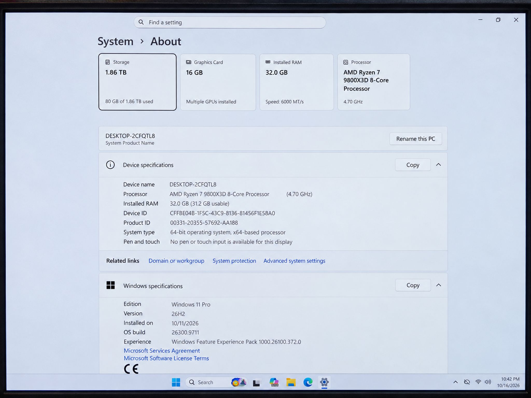Minimize the Settings window
This screenshot has height=398, width=531.
(x=480, y=20)
